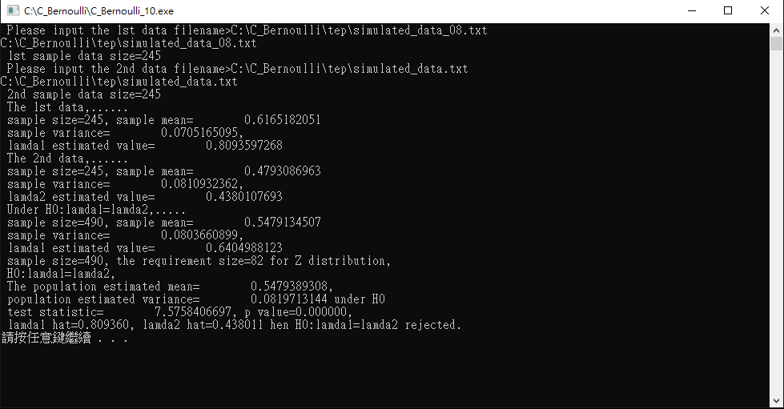Close the C_Bernoulli_10.exe console
The height and width of the screenshot is (409, 784).
[x=765, y=10]
